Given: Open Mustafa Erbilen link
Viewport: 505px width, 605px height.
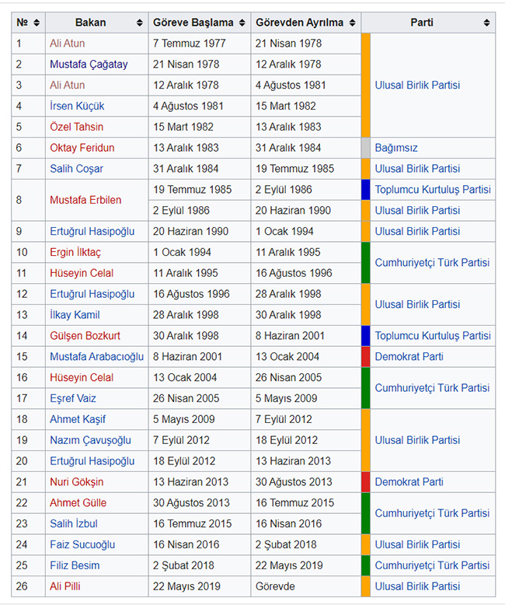Looking at the screenshot, I should point(85,200).
